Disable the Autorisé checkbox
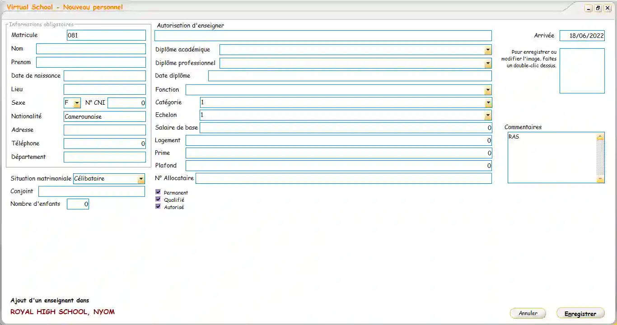Screen dimensions: 617x325 tap(158, 206)
